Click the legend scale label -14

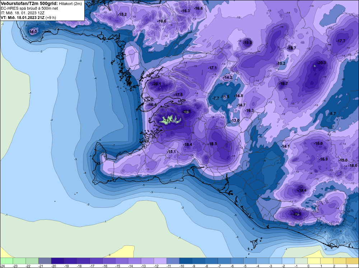pos(131,266)
